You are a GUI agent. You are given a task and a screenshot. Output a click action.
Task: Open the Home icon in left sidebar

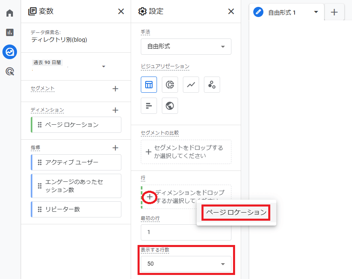(10, 13)
